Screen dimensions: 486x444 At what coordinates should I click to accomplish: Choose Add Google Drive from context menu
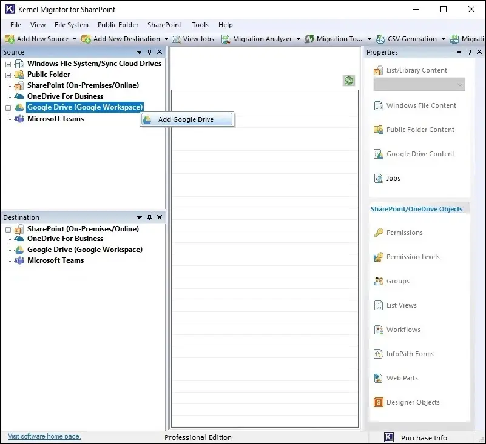point(187,119)
